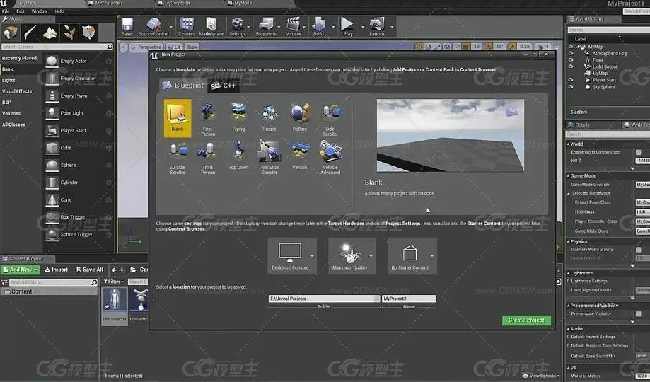The height and width of the screenshot is (382, 650).
Task: Open Matinee from the toolbar
Action: click(294, 27)
